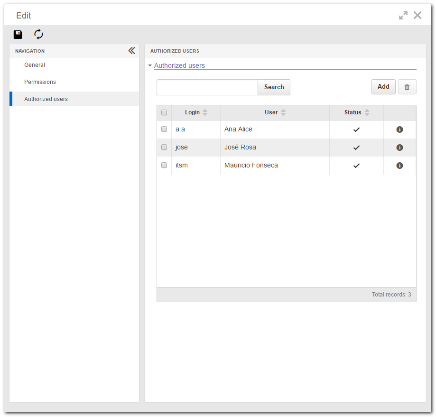
Task: Sort table by User column arrows
Action: [x=283, y=112]
